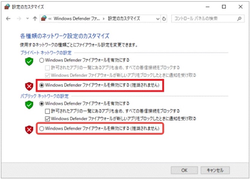Click the プライベート ネットワークの設定 heading
This screenshot has height=179, width=250.
pos(46,53)
